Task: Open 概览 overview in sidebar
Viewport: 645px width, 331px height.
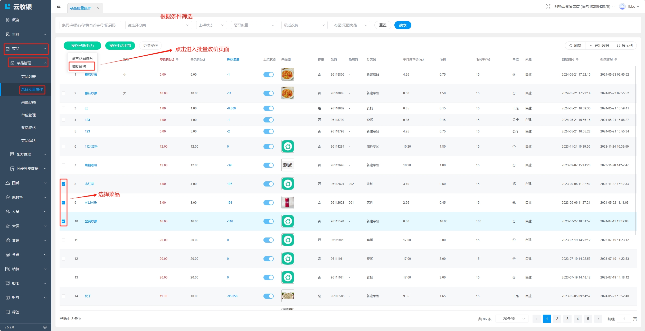Action: (15, 20)
